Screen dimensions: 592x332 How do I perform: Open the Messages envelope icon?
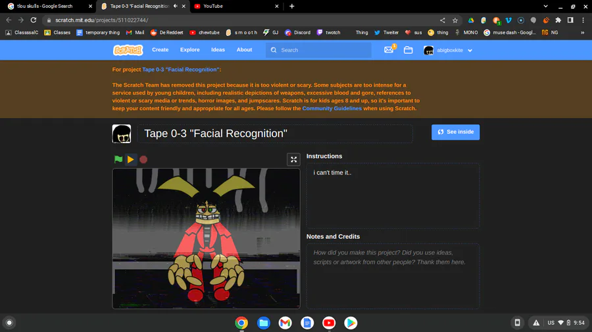coord(389,50)
